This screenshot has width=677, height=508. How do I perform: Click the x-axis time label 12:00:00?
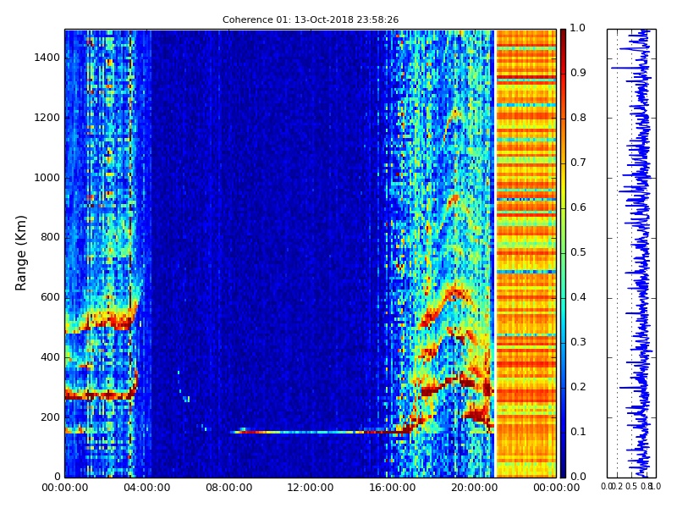pyautogui.click(x=311, y=488)
